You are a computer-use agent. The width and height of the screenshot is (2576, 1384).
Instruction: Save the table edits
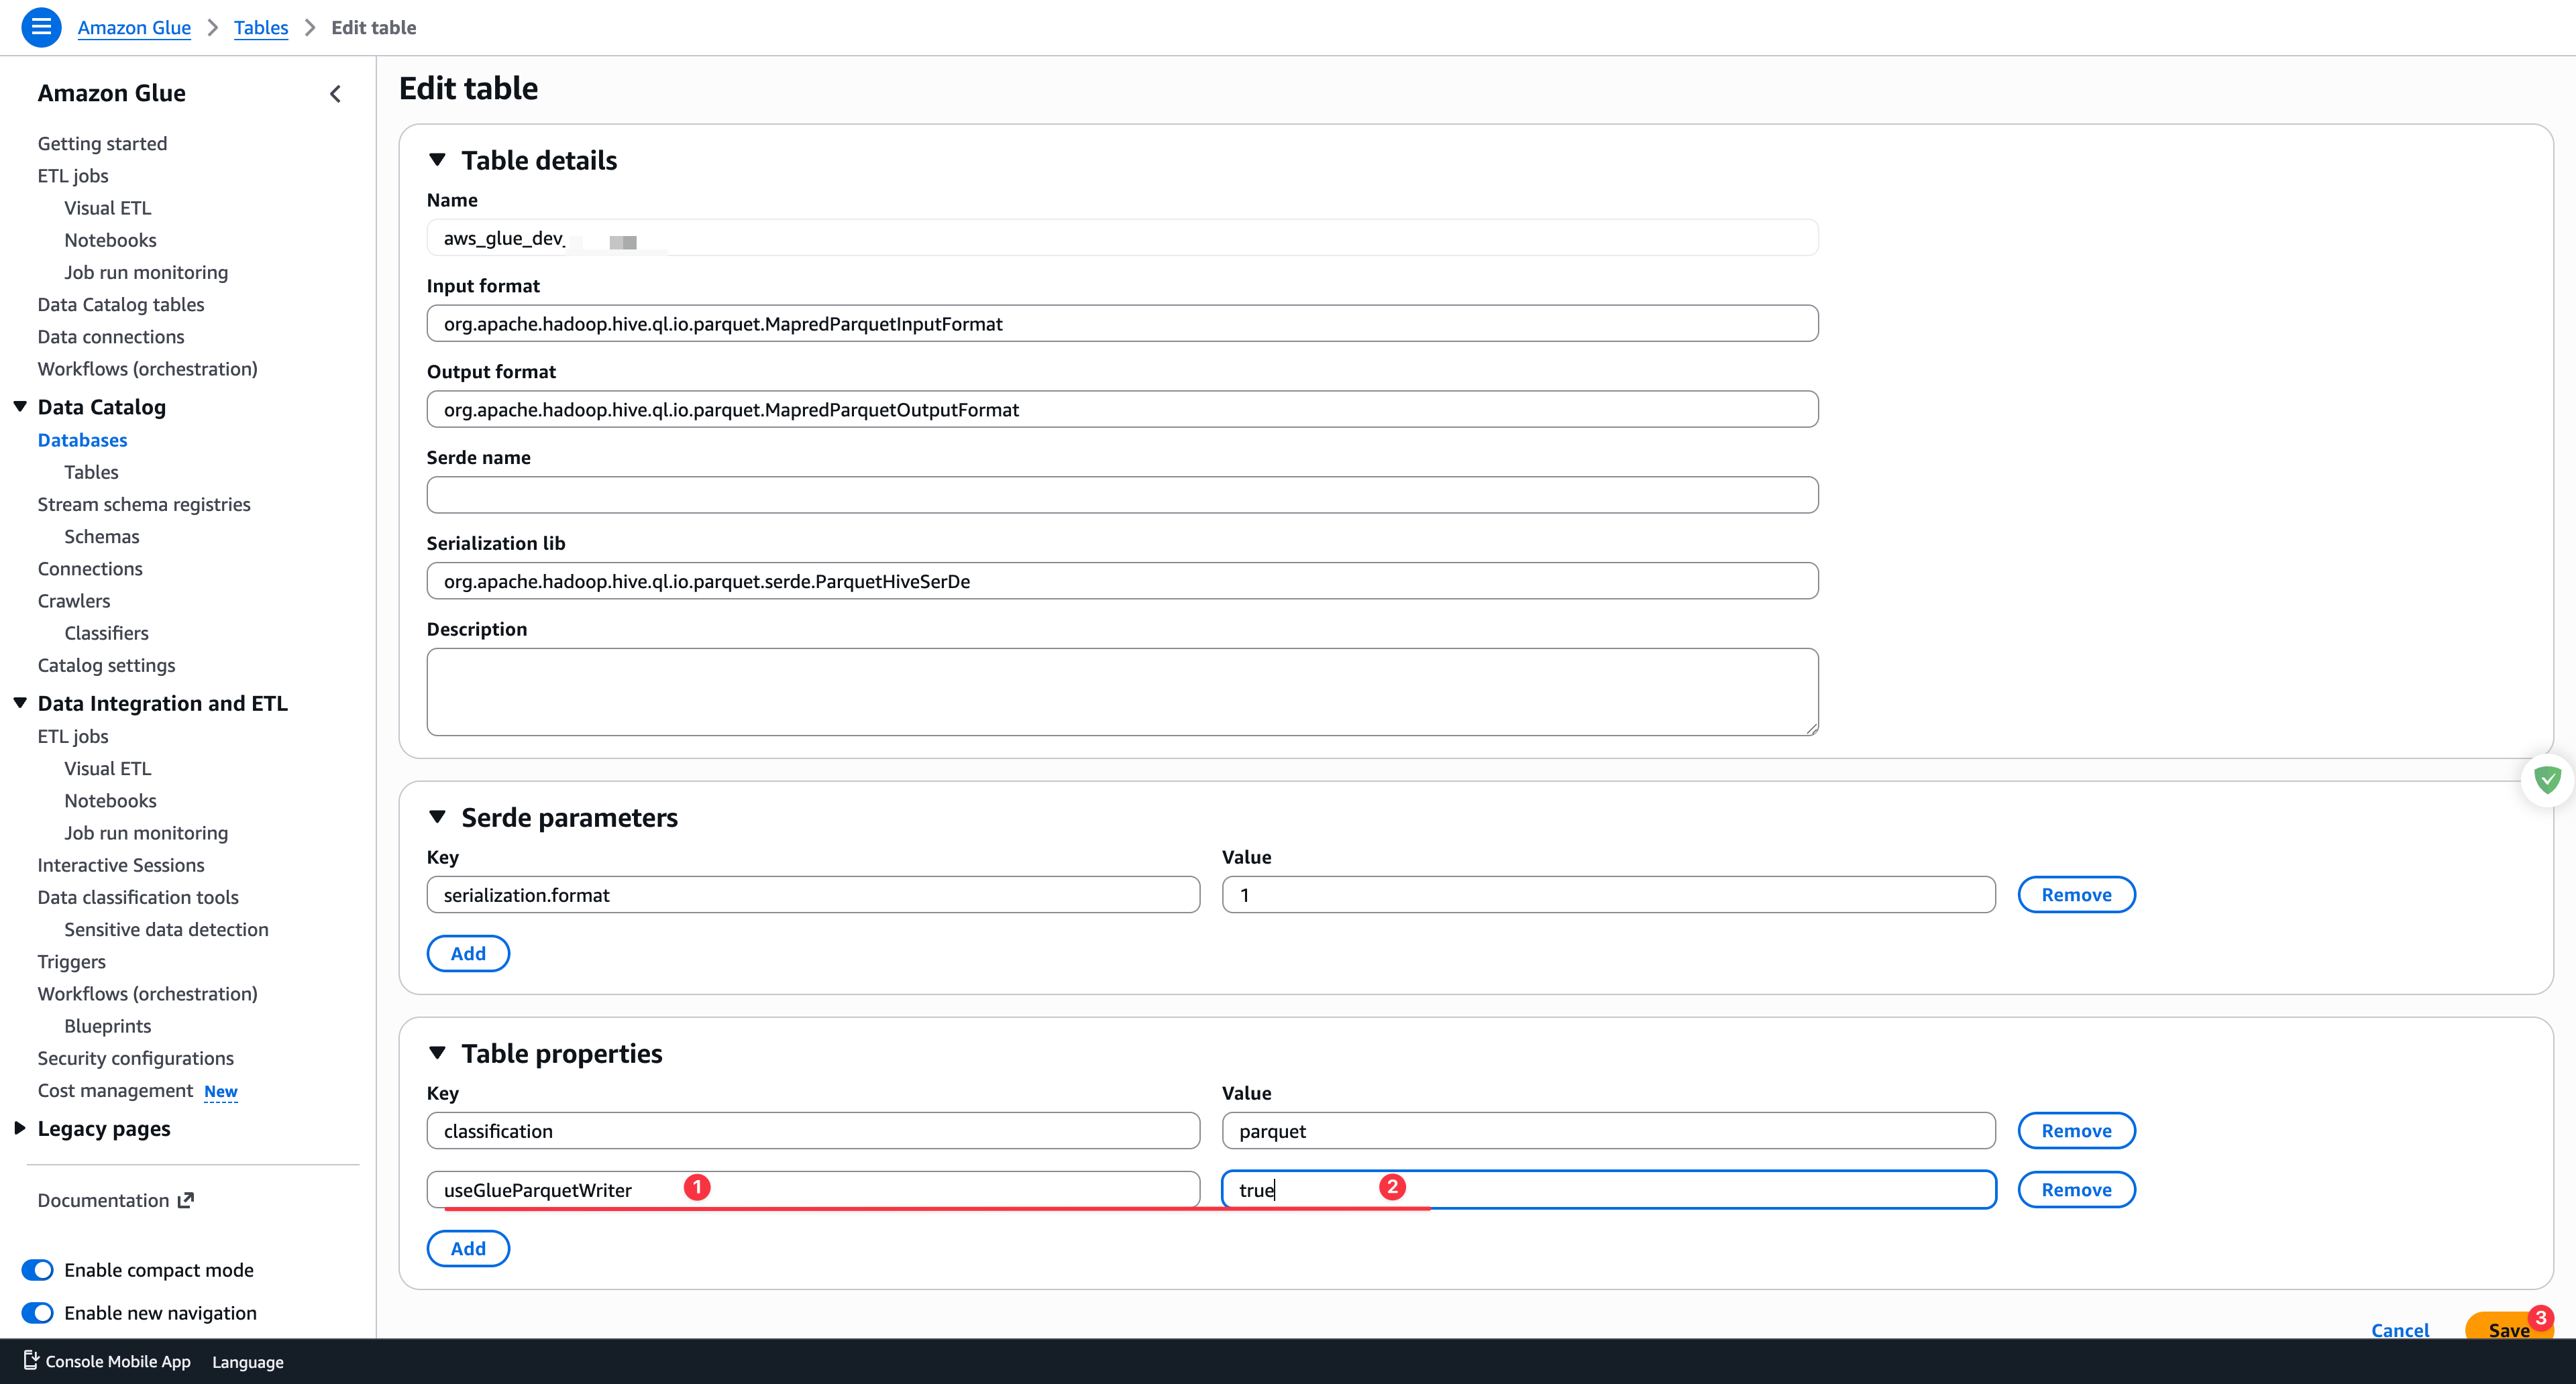click(2506, 1329)
